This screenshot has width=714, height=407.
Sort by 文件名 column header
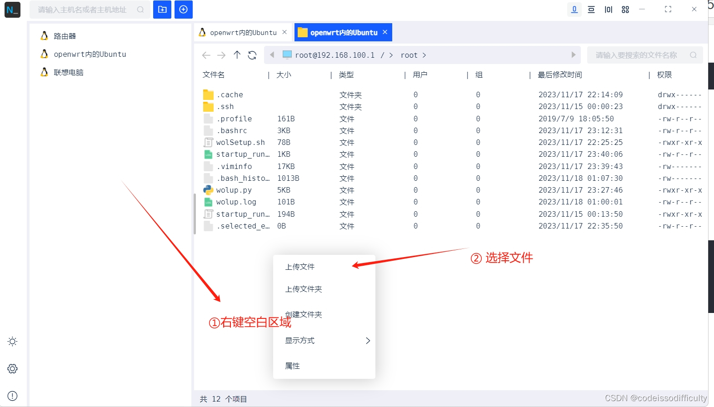pos(214,74)
